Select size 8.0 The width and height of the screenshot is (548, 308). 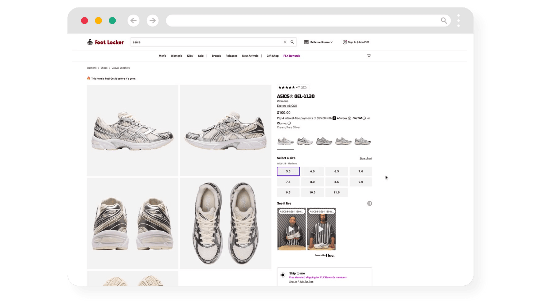tap(312, 182)
